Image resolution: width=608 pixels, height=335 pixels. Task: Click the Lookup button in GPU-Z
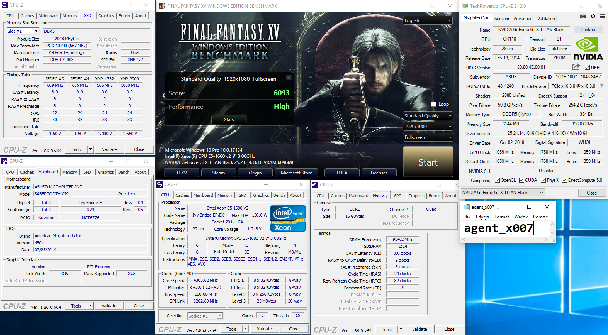click(588, 30)
